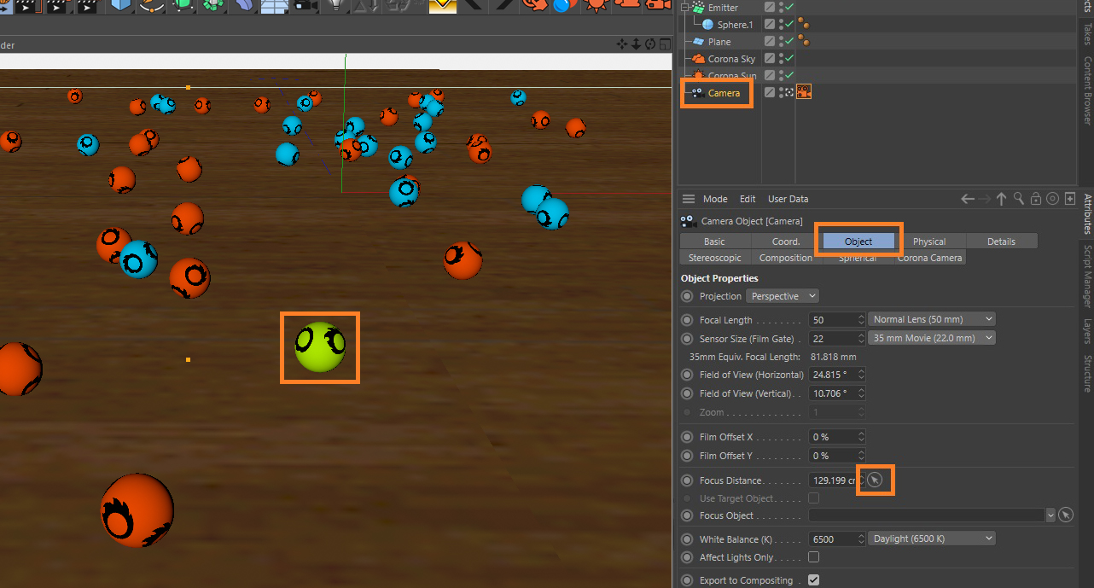1094x588 pixels.
Task: Toggle Projection keyframe dot
Action: coord(687,296)
